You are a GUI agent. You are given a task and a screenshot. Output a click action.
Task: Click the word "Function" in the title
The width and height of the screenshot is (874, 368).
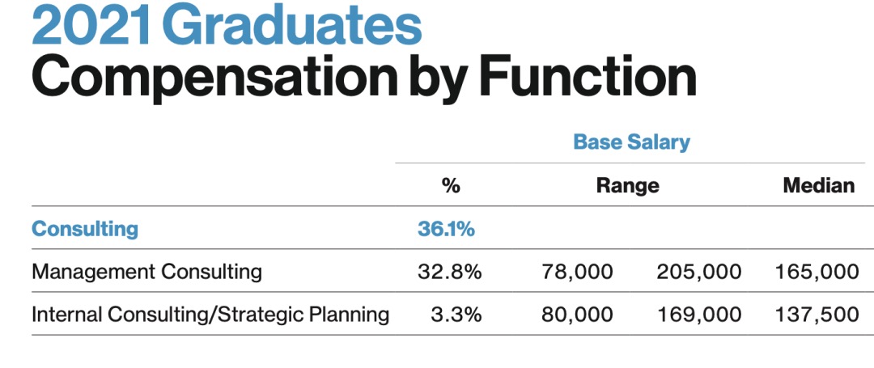tap(588, 76)
